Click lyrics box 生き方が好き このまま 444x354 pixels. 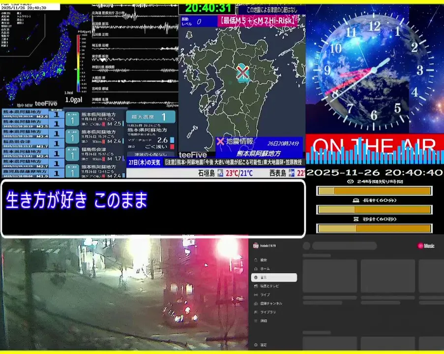153,208
